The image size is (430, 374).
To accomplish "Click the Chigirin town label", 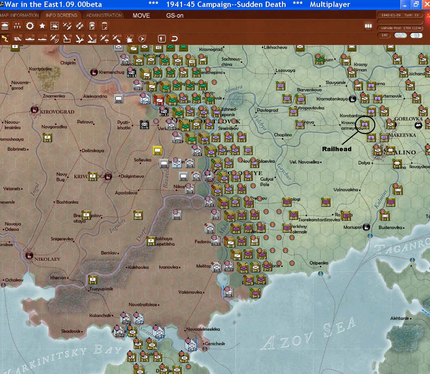I will [68, 63].
